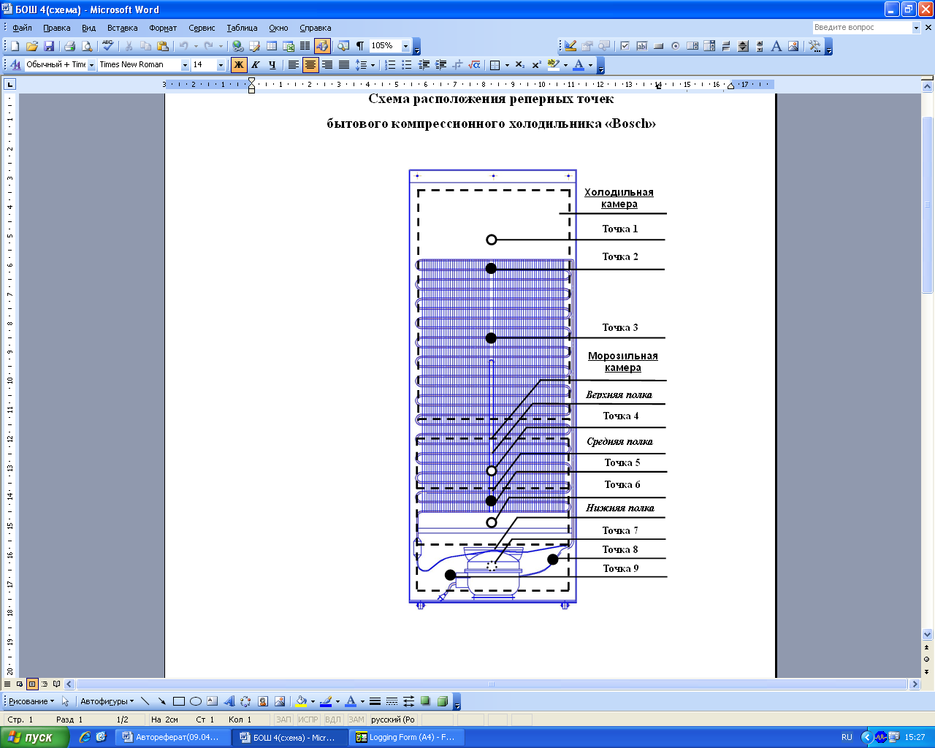935x748 pixels.
Task: Apply the yellow highlight color
Action: point(553,65)
